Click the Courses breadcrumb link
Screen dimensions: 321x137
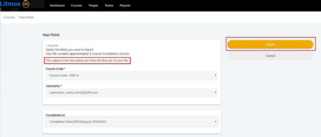(9, 17)
